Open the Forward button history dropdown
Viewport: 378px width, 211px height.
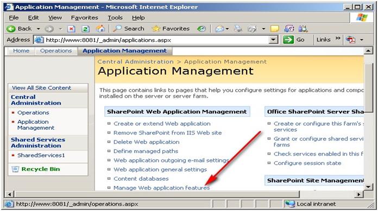coord(60,29)
